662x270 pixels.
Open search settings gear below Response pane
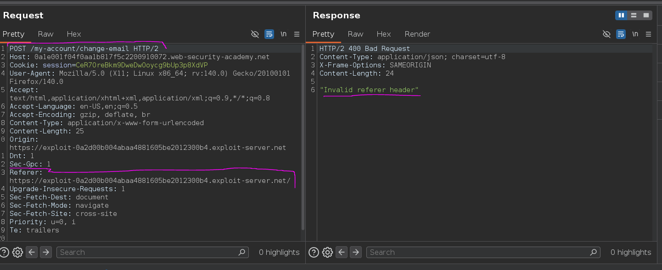[x=327, y=252]
